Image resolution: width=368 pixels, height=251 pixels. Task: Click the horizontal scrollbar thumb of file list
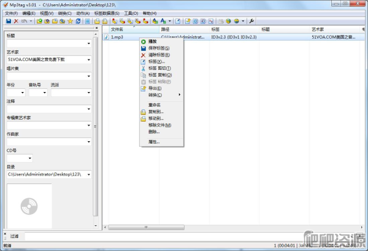[146, 227]
